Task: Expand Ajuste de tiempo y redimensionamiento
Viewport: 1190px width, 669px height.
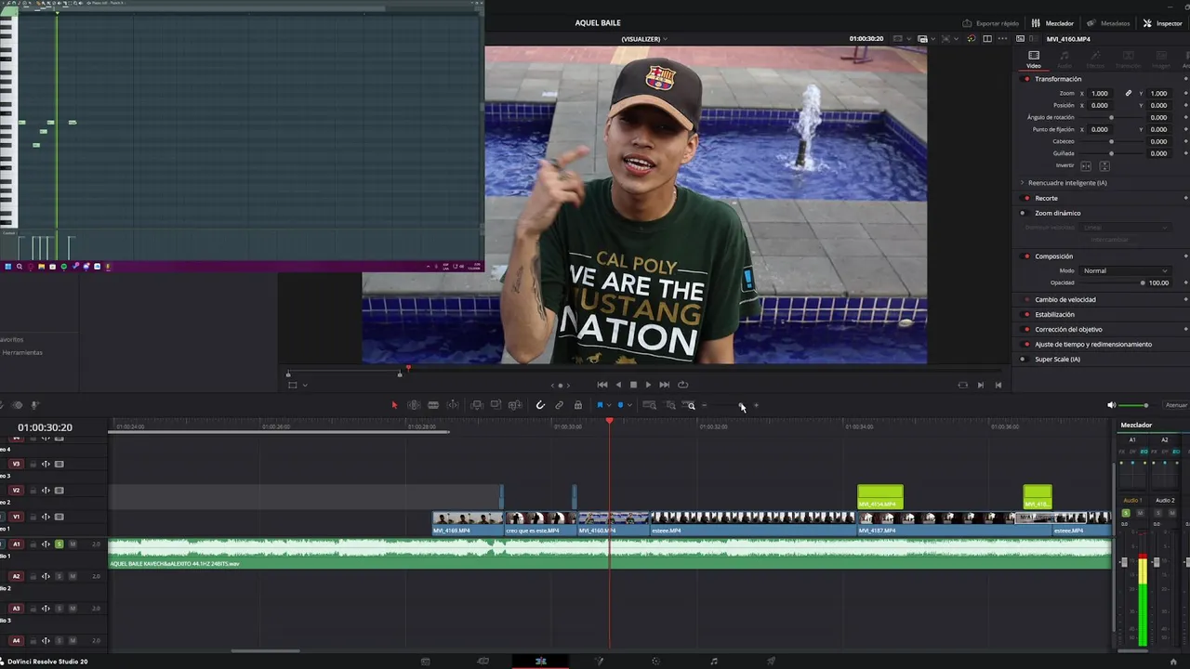Action: point(1092,344)
